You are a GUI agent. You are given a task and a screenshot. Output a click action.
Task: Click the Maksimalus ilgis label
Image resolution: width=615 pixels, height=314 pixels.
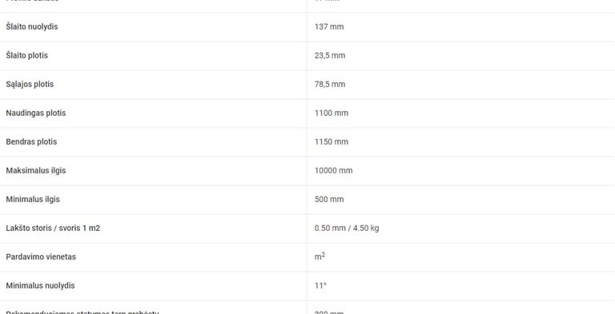(36, 170)
